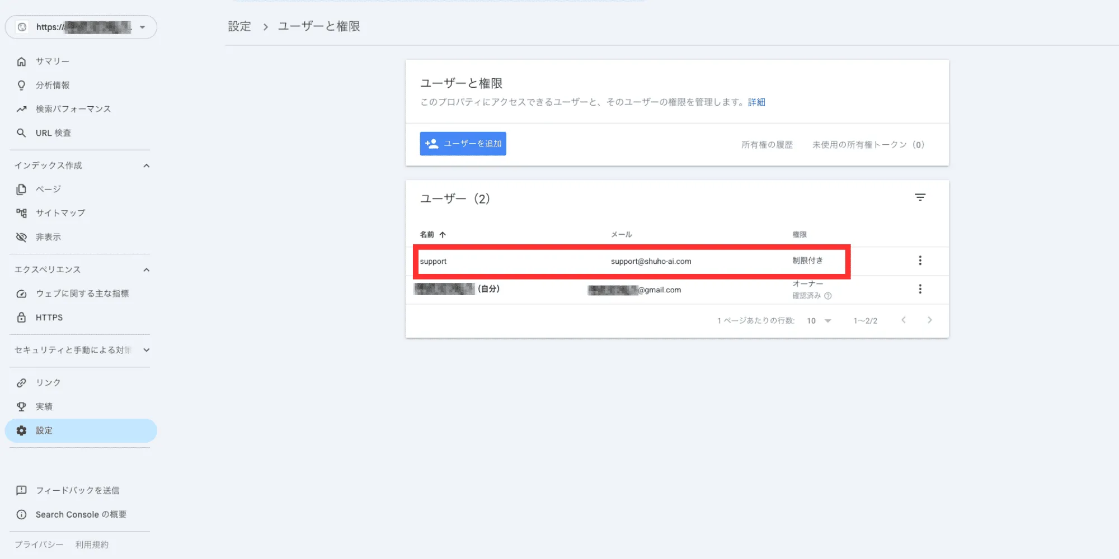
Task: Open ウェブに関する主な指標 in the sidebar
Action: click(81, 293)
